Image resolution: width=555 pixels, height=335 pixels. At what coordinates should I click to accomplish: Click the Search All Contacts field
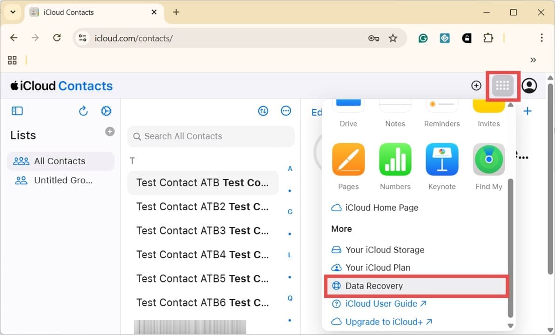(211, 136)
